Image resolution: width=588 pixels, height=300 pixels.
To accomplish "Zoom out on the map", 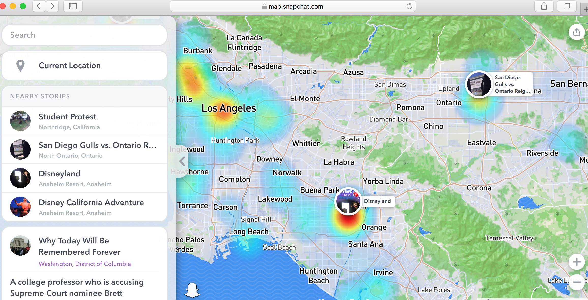I will pos(577,282).
